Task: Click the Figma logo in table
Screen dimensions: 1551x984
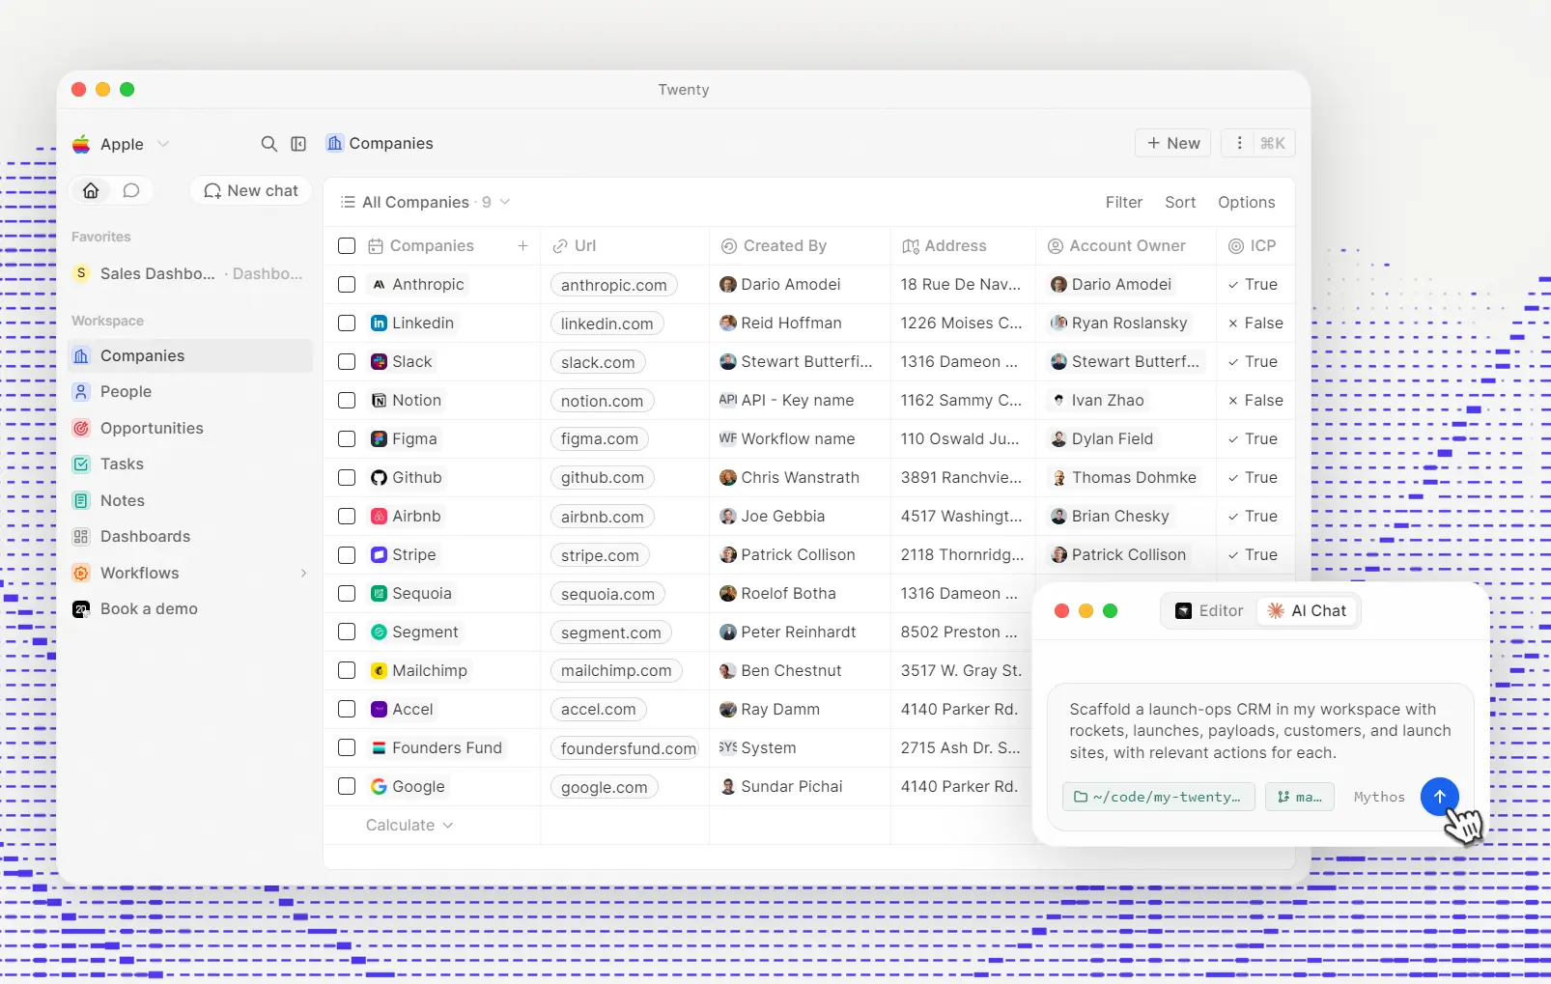Action: pyautogui.click(x=379, y=439)
